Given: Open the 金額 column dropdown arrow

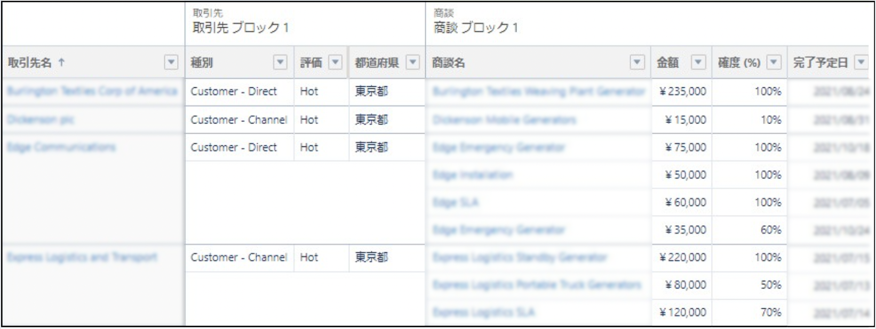Looking at the screenshot, I should 698,62.
